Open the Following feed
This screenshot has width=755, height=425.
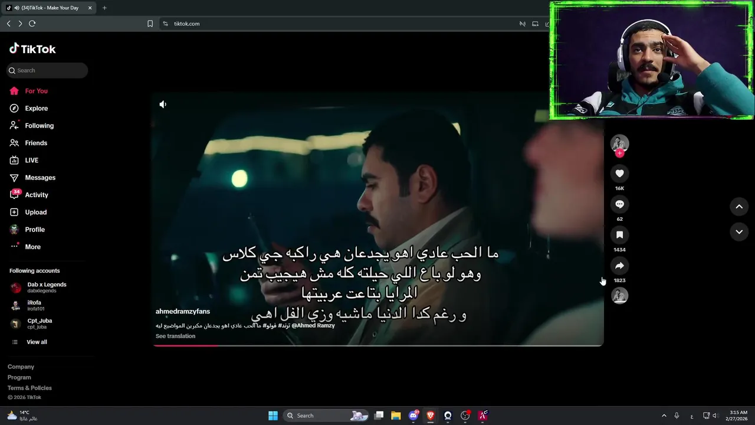[31, 126]
